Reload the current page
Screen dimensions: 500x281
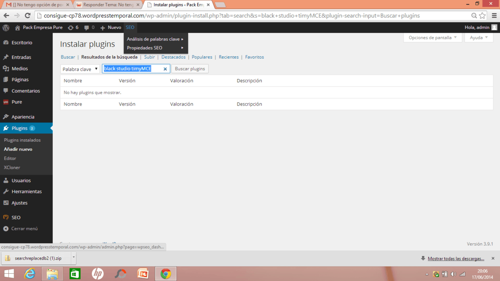coord(28,15)
